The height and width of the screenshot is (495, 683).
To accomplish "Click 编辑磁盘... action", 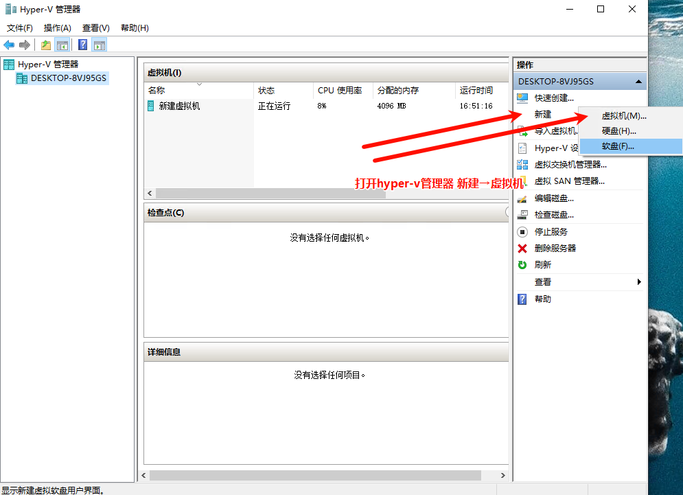I will (x=554, y=198).
